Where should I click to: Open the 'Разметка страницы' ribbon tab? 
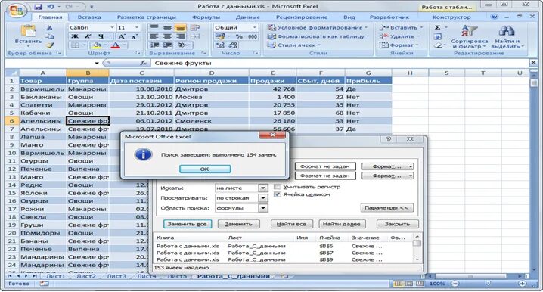coord(147,17)
